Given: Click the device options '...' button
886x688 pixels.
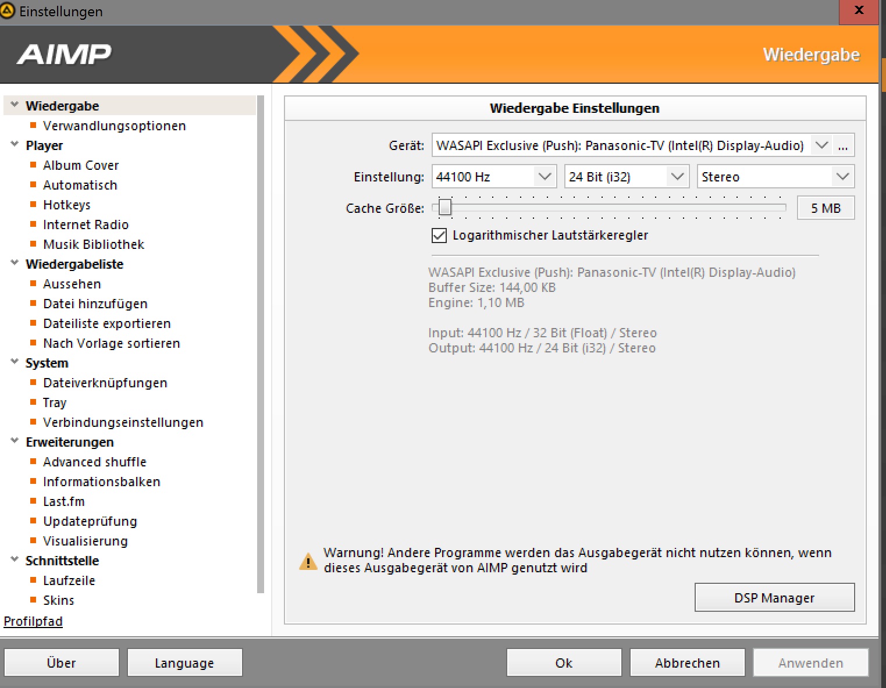Looking at the screenshot, I should coord(843,145).
